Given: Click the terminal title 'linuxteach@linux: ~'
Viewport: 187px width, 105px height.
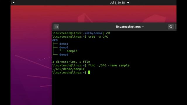Looking at the screenshot, I should 130,27.
